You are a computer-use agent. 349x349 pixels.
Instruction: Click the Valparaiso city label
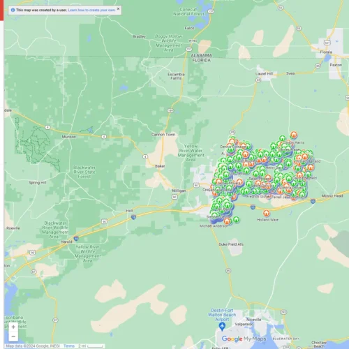pyautogui.click(x=244, y=324)
